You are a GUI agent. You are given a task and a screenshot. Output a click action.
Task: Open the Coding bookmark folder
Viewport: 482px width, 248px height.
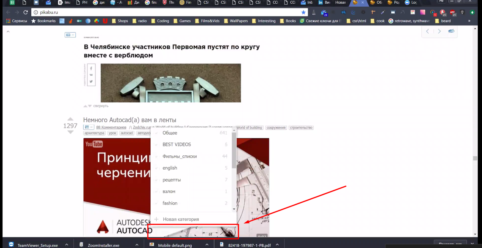coord(160,21)
